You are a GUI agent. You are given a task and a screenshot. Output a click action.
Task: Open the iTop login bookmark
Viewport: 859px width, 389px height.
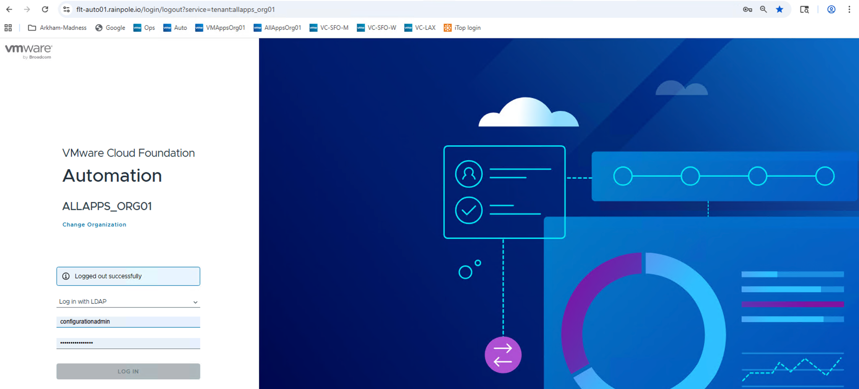coord(462,28)
